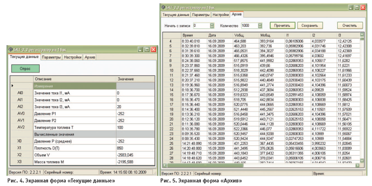Click the Vобщ. column header
This screenshot has height=186, width=372.
tap(246, 35)
